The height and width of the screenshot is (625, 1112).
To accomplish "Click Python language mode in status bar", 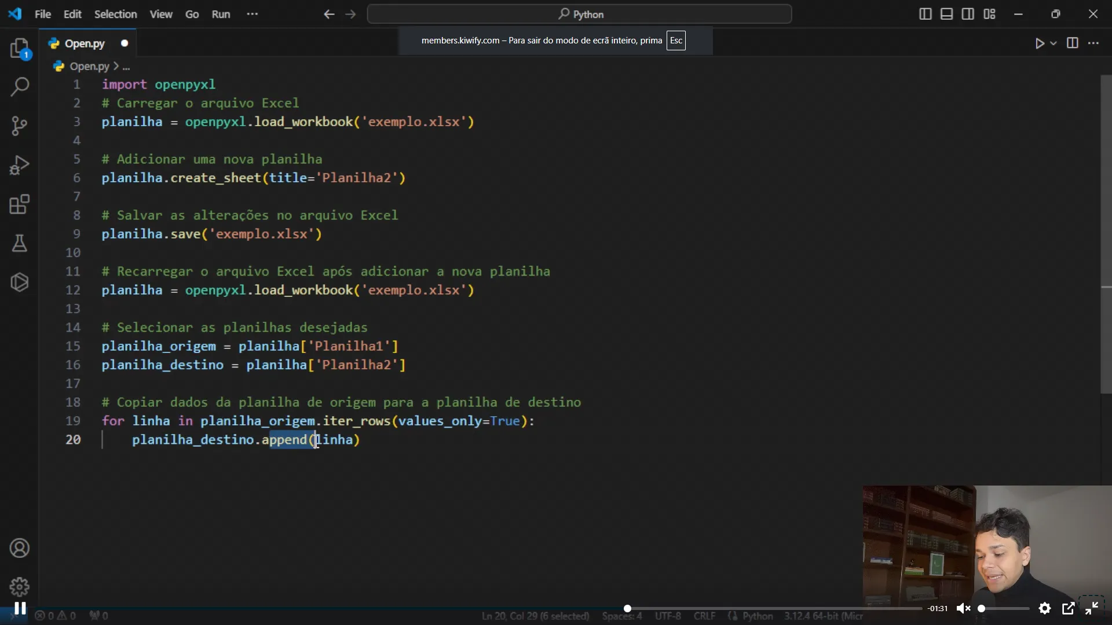I will [x=757, y=616].
